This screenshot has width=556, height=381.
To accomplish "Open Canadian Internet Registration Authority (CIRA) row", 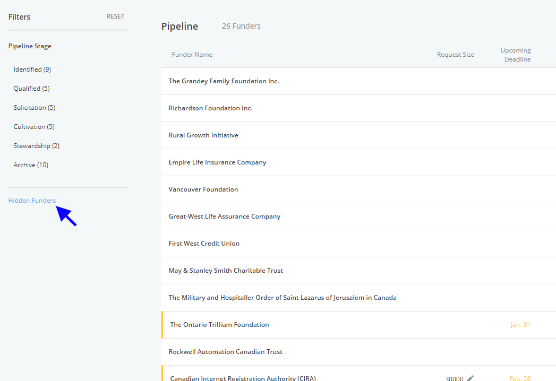I will tap(358, 374).
